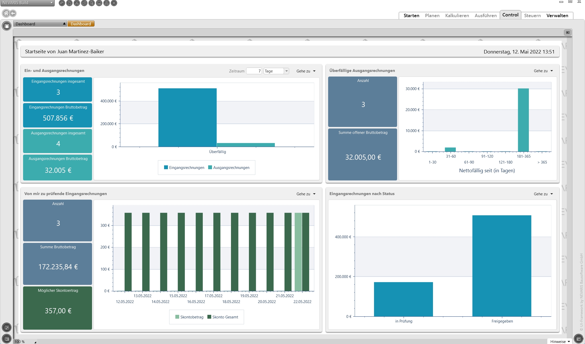Open the Tage period unit dropdown
This screenshot has height=344, width=585.
coord(287,71)
